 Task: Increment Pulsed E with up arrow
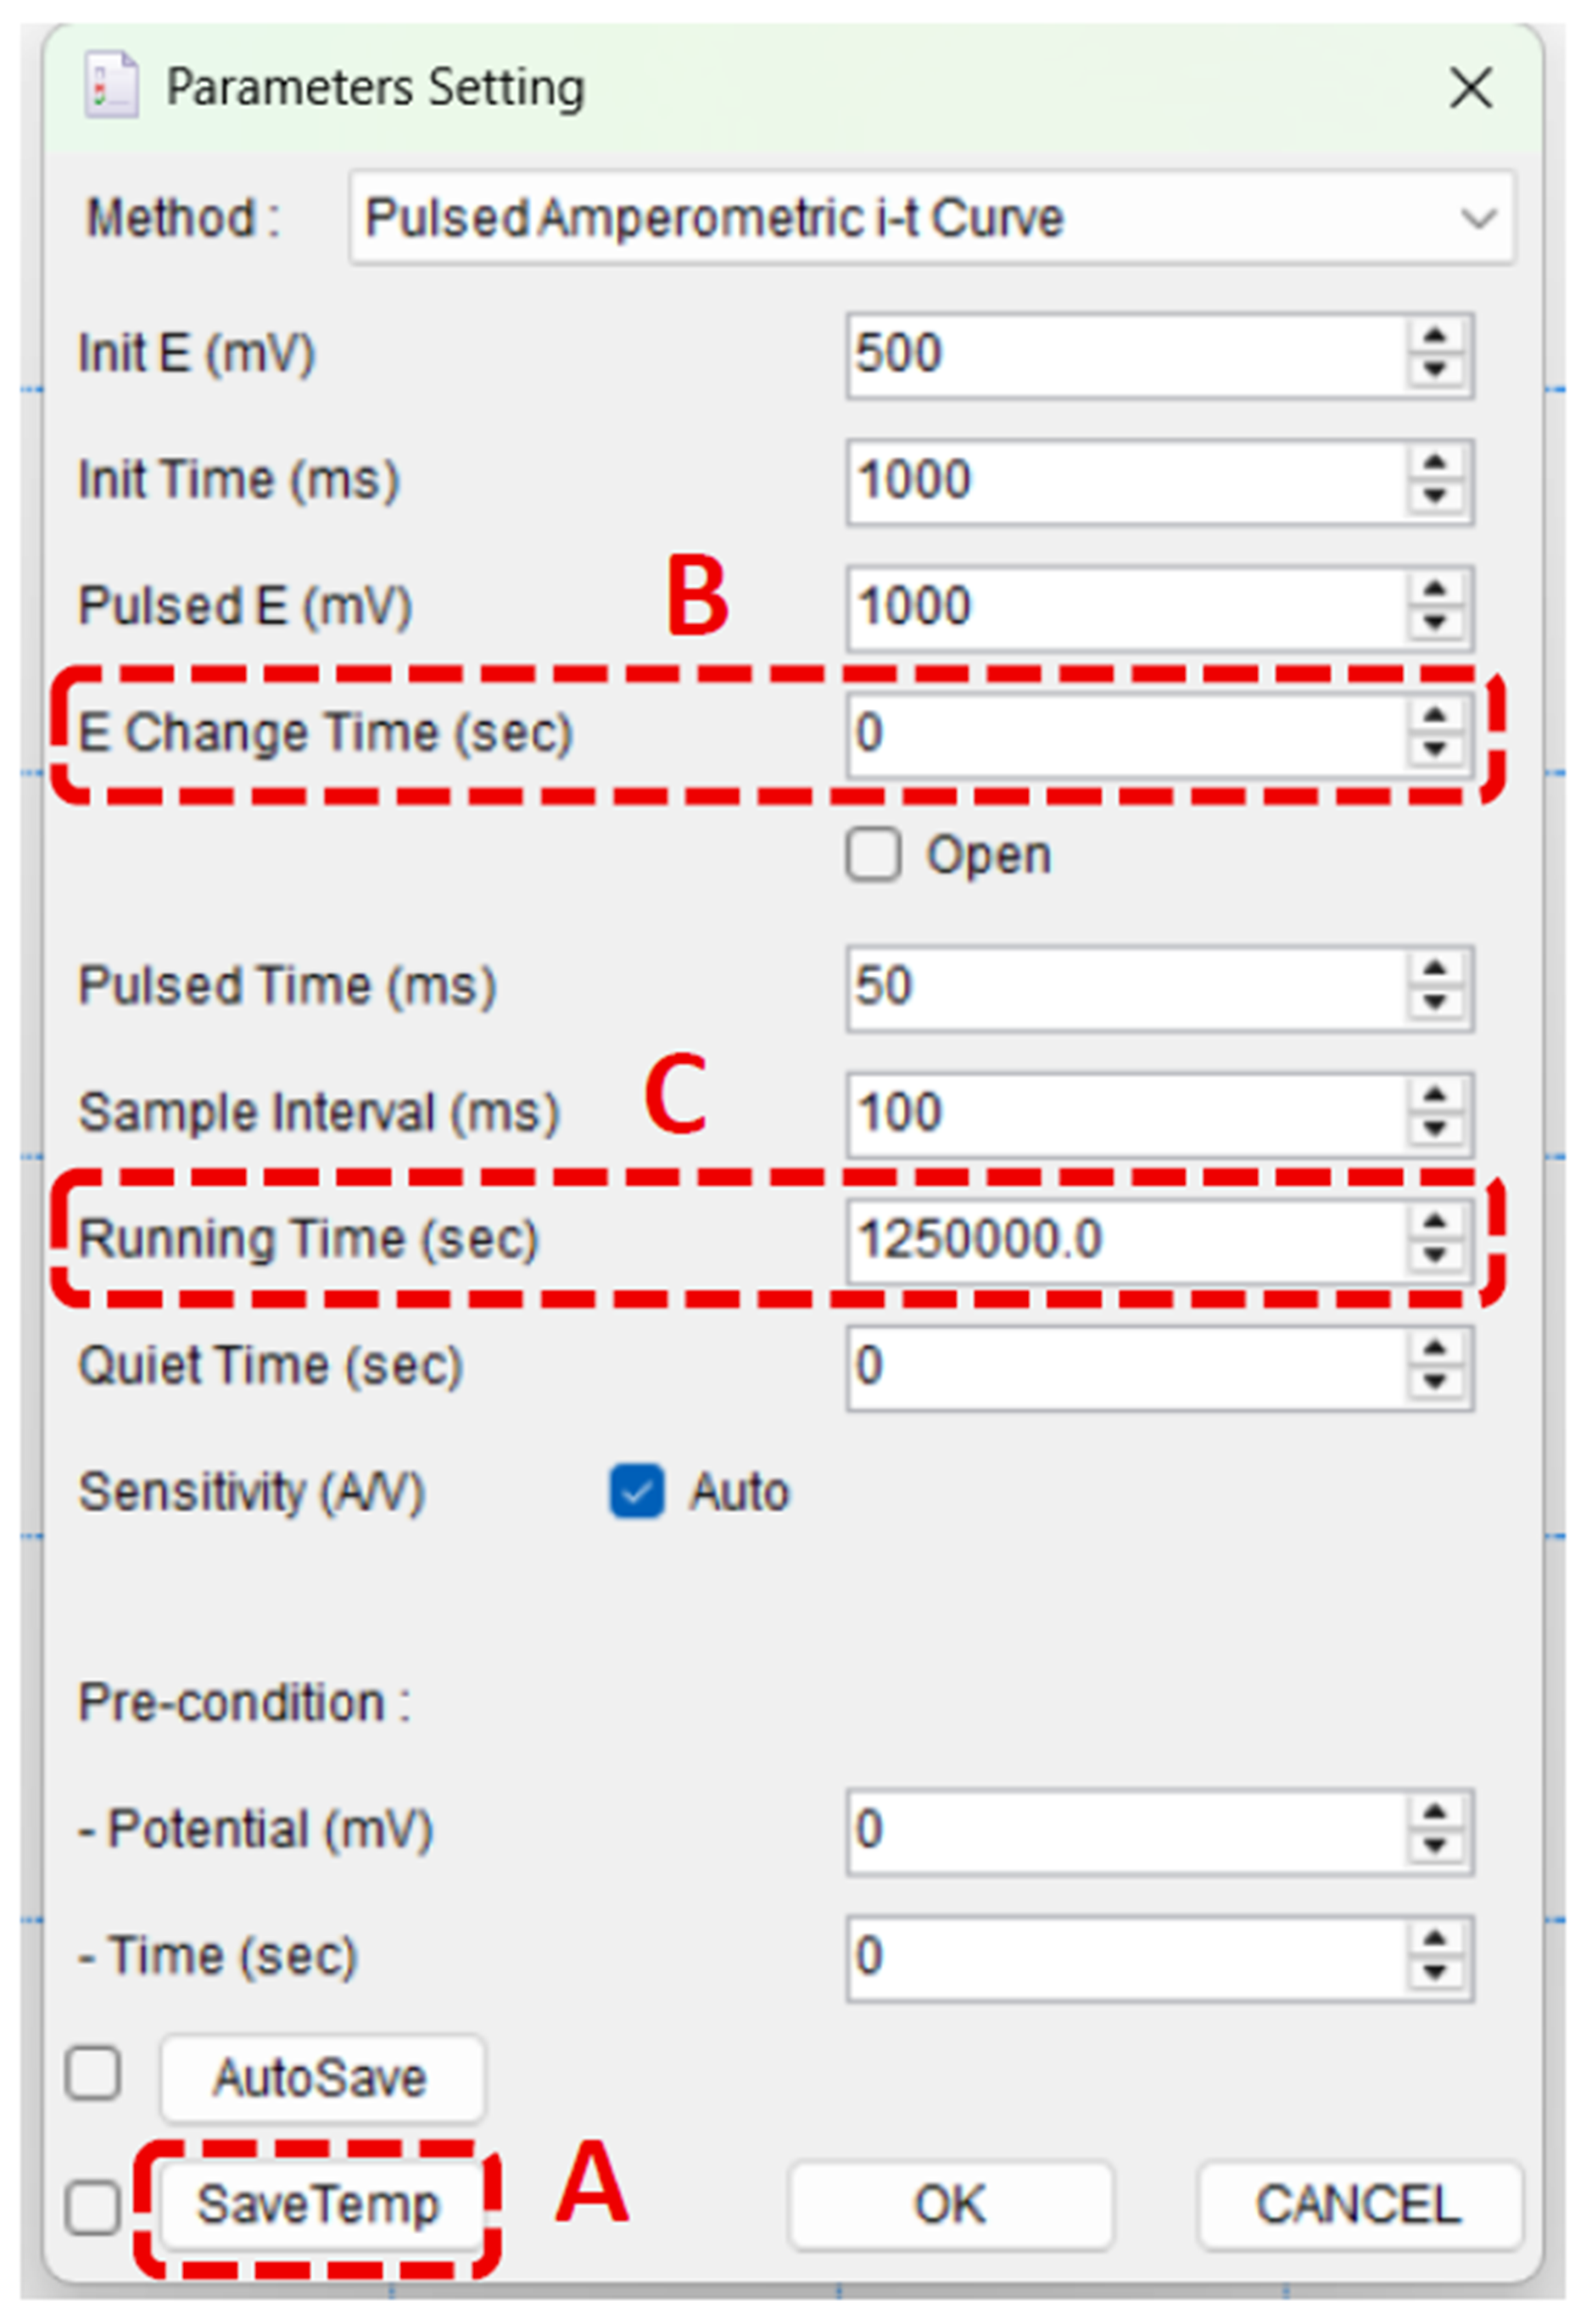[x=1436, y=590]
